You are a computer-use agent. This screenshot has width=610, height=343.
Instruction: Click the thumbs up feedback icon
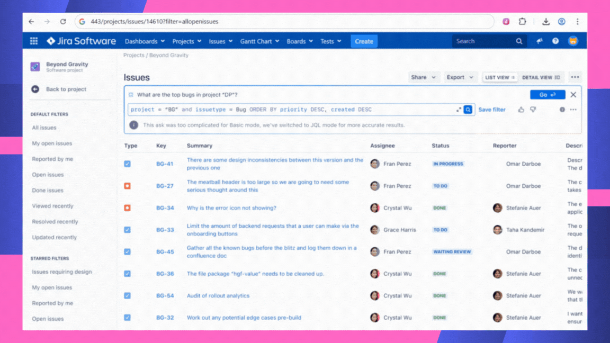click(x=521, y=110)
